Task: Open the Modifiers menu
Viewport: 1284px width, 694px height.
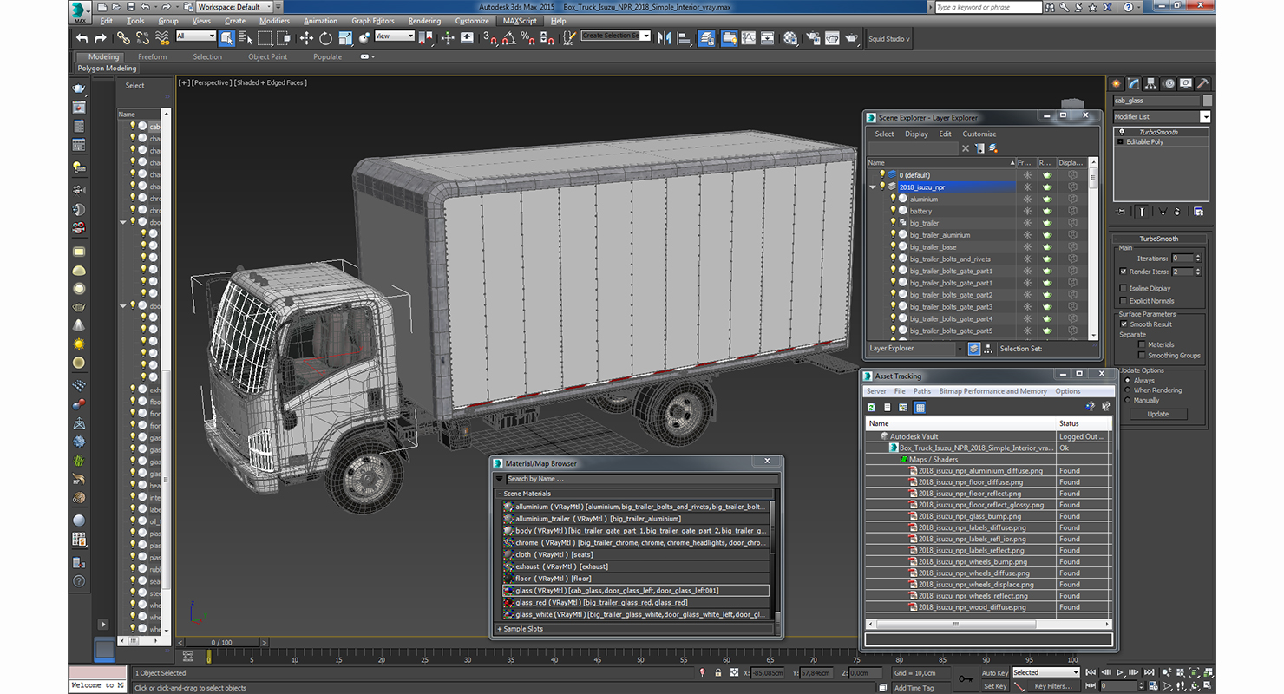Action: [x=275, y=21]
